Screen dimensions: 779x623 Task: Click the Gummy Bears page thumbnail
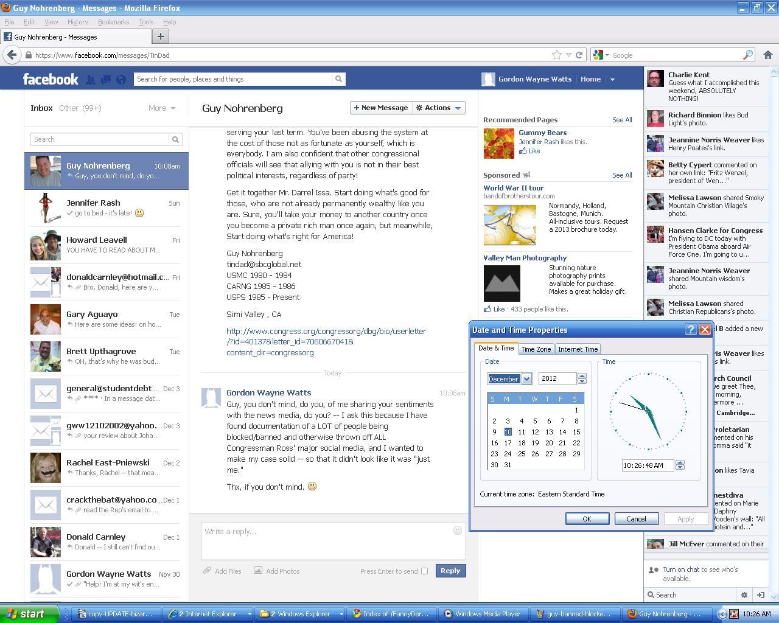click(498, 143)
